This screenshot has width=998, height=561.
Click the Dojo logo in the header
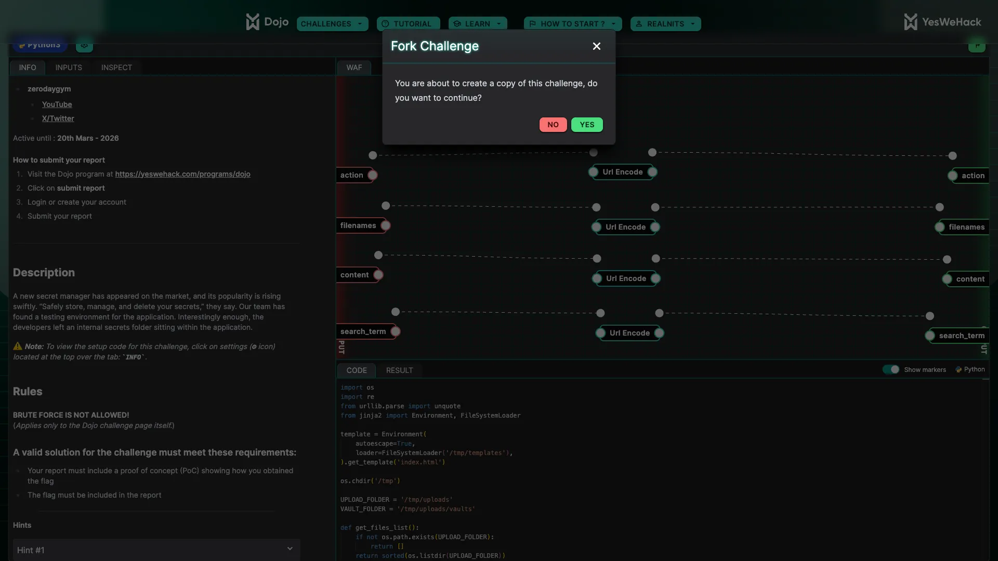(x=267, y=22)
